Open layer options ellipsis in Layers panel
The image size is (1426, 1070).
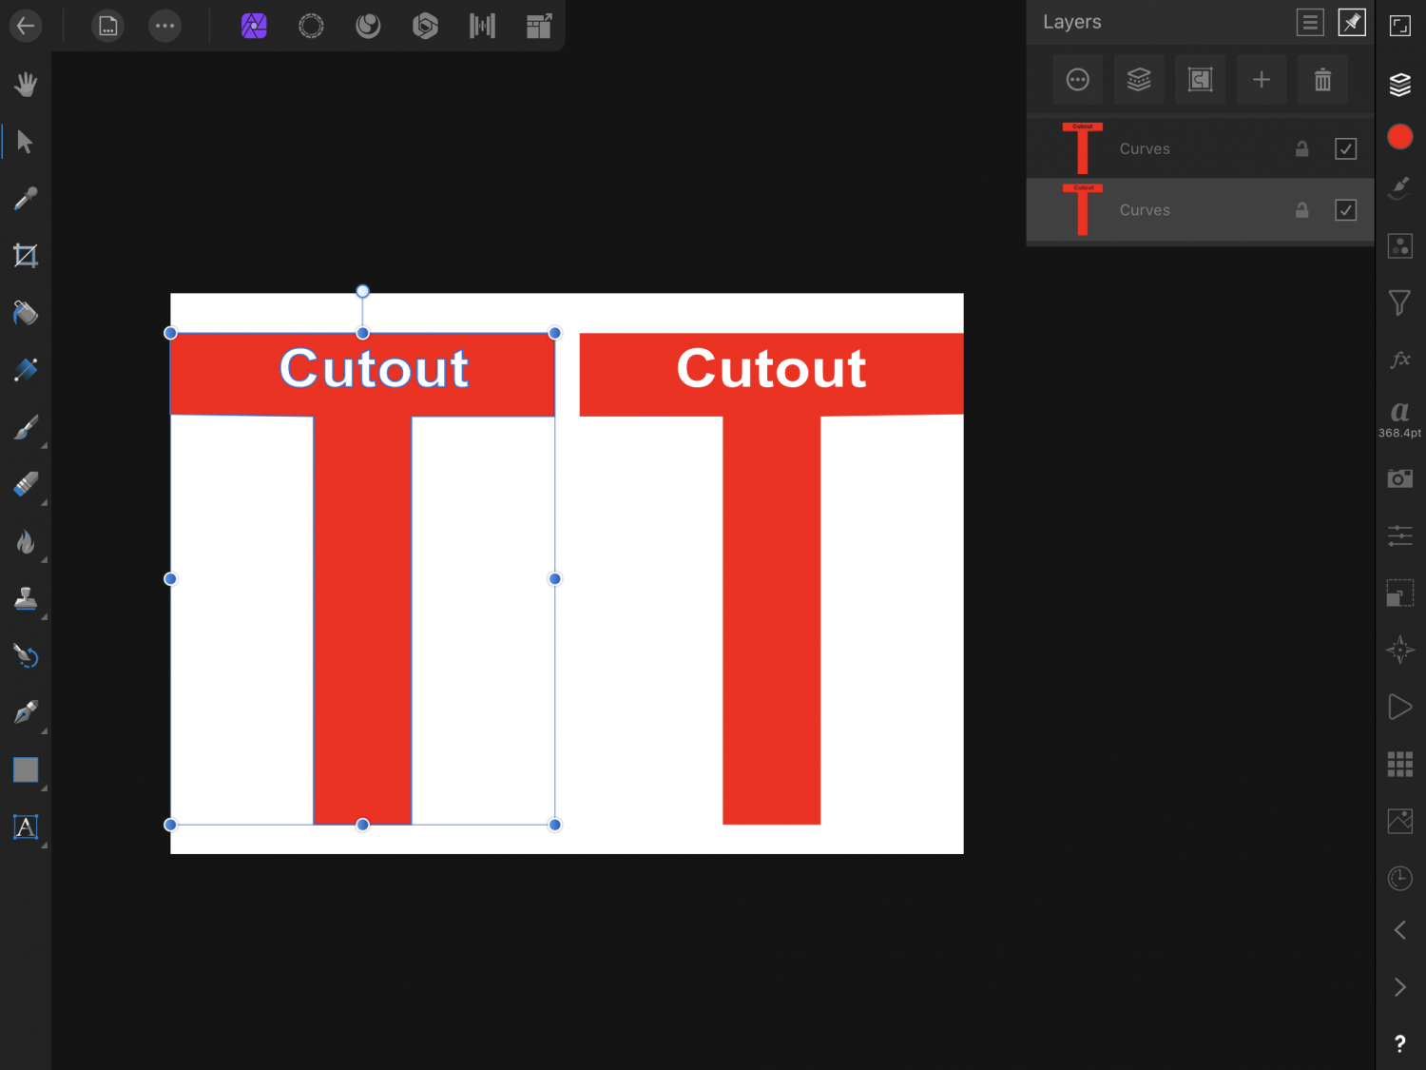point(1078,80)
